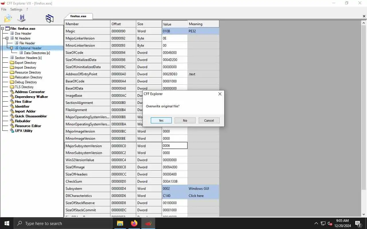Click the Save toolbar icon
The width and height of the screenshot is (367, 229).
22,18
